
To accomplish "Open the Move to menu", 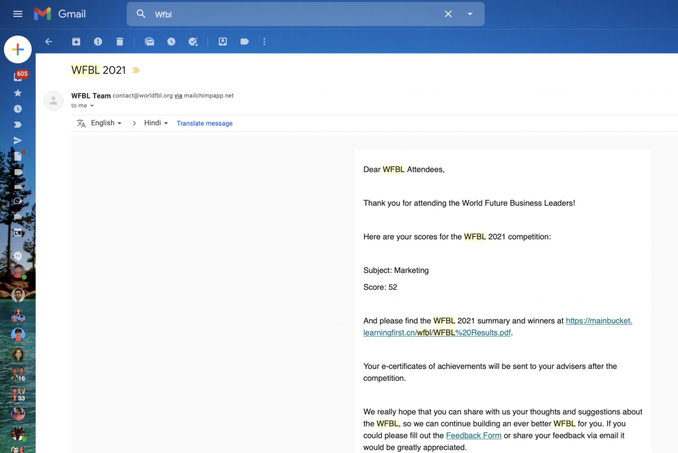I will (x=222, y=42).
